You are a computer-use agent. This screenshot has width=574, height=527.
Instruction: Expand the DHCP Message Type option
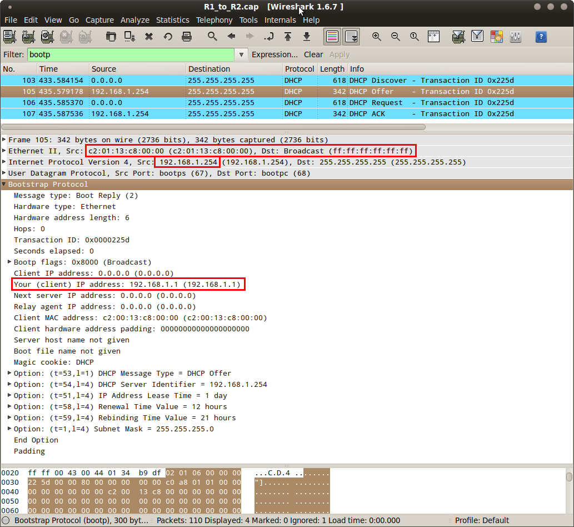9,373
